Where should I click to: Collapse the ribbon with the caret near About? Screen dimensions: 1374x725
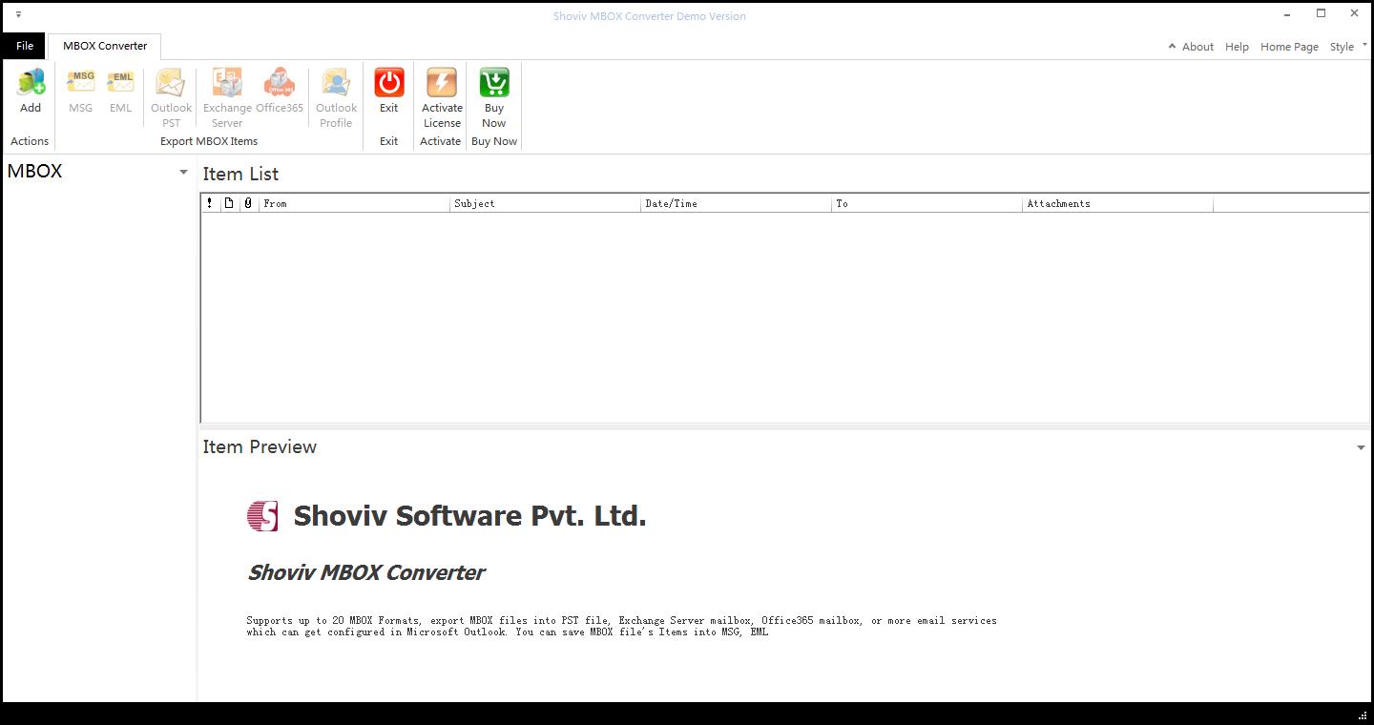[1172, 46]
